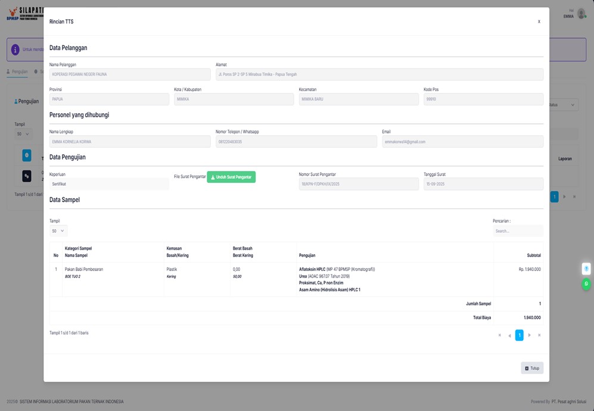Image resolution: width=594 pixels, height=411 pixels.
Task: Click the Nama Pelanggan input field
Action: pyautogui.click(x=130, y=74)
